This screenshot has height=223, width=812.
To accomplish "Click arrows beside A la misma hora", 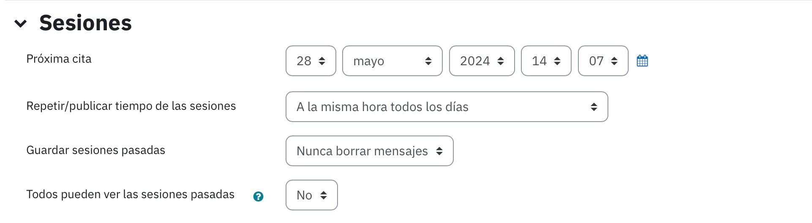I will coord(594,107).
